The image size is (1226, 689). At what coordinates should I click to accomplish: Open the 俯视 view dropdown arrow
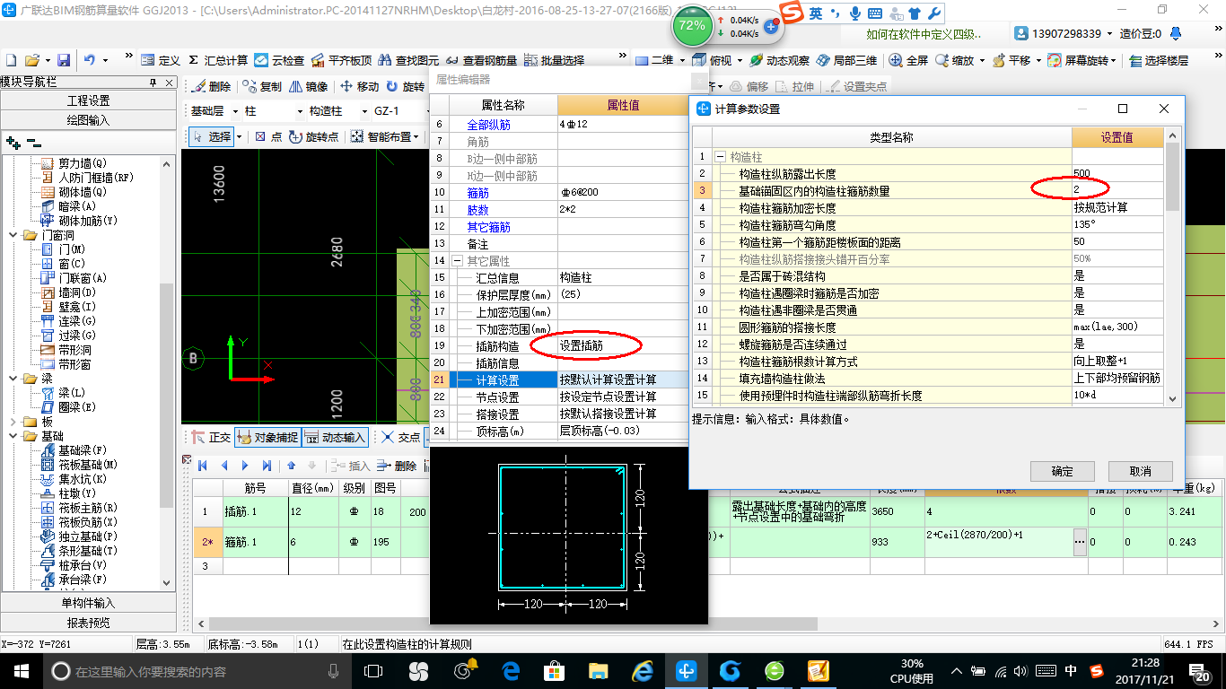pyautogui.click(x=740, y=60)
